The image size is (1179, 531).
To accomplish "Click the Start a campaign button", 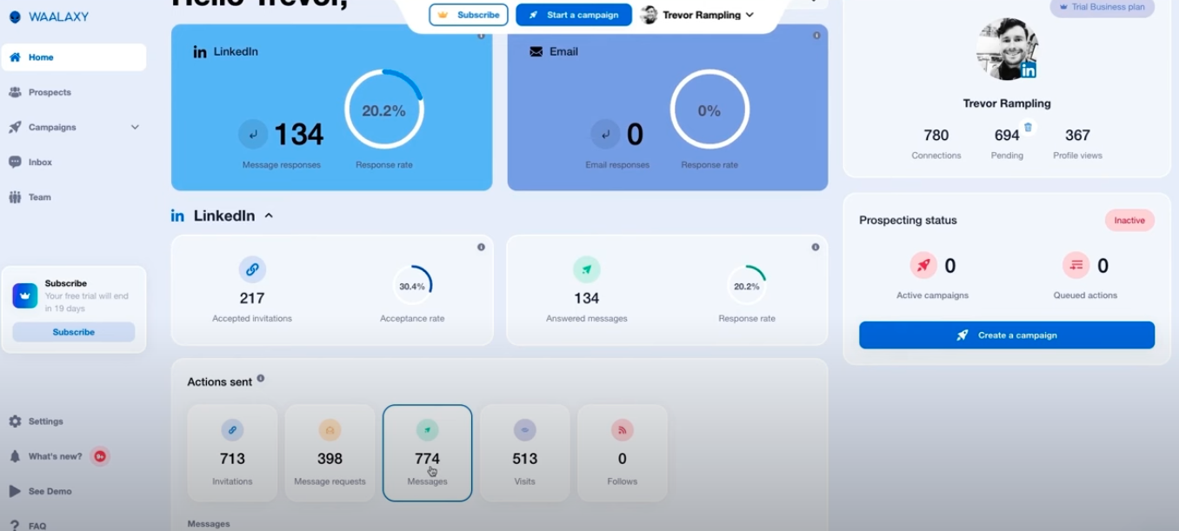I will pyautogui.click(x=573, y=15).
